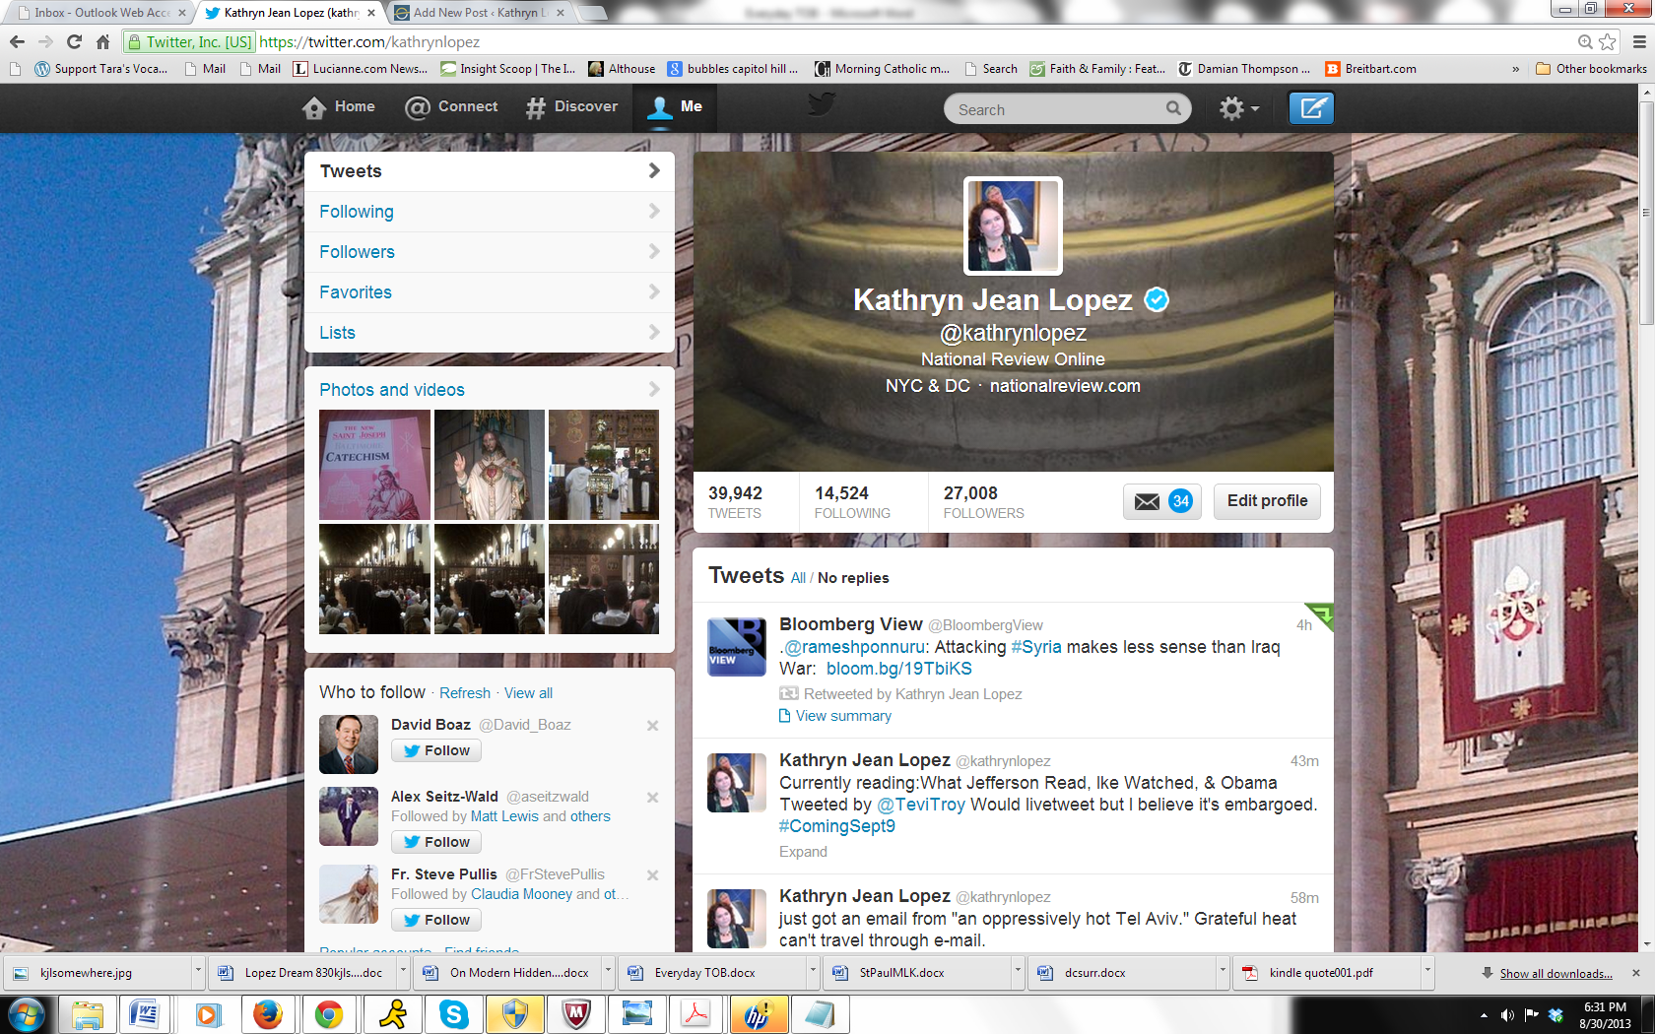The width and height of the screenshot is (1655, 1034).
Task: Follow Fr. Steve Pullis
Action: [x=436, y=920]
